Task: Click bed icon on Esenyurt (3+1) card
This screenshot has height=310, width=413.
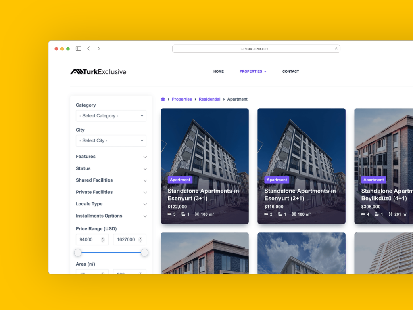Action: pyautogui.click(x=170, y=214)
